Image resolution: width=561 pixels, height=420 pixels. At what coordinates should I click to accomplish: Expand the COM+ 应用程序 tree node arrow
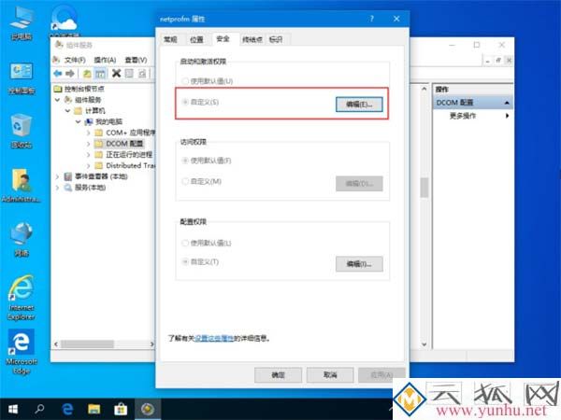[89, 133]
